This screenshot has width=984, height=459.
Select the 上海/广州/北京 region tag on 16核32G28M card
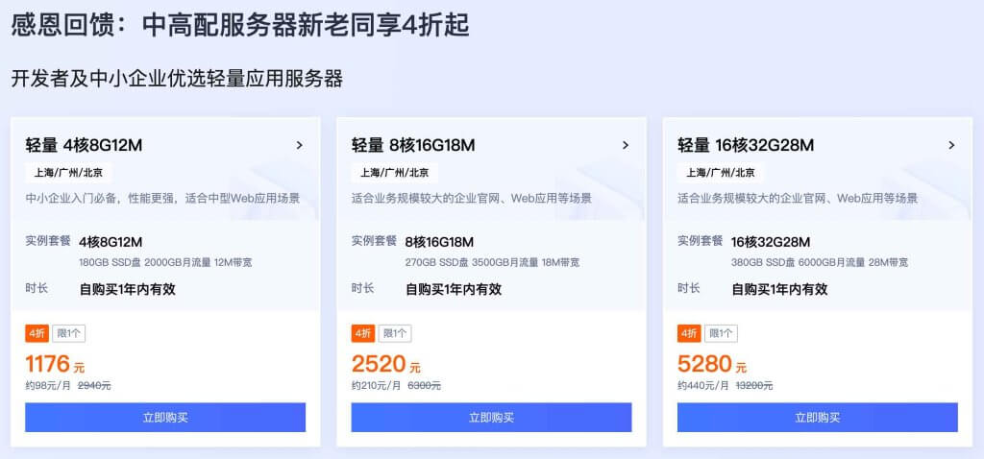[721, 174]
